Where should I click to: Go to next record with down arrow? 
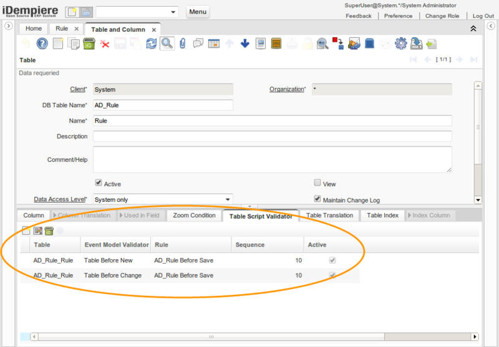pos(245,44)
